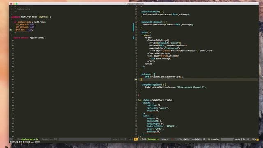Click the color: 'white' line
This screenshot has width=263, height=148.
[155, 129]
